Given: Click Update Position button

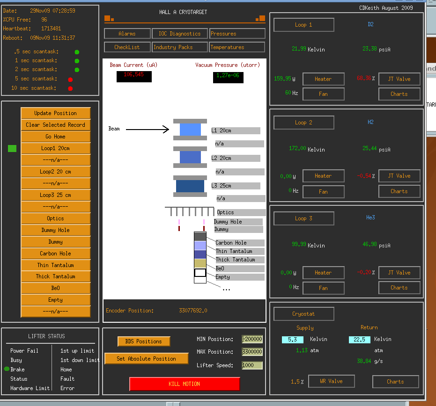Looking at the screenshot, I should point(56,113).
